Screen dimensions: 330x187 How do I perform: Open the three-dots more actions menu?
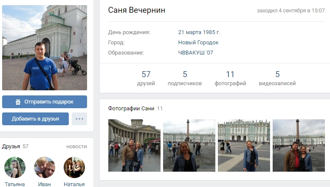click(x=79, y=119)
